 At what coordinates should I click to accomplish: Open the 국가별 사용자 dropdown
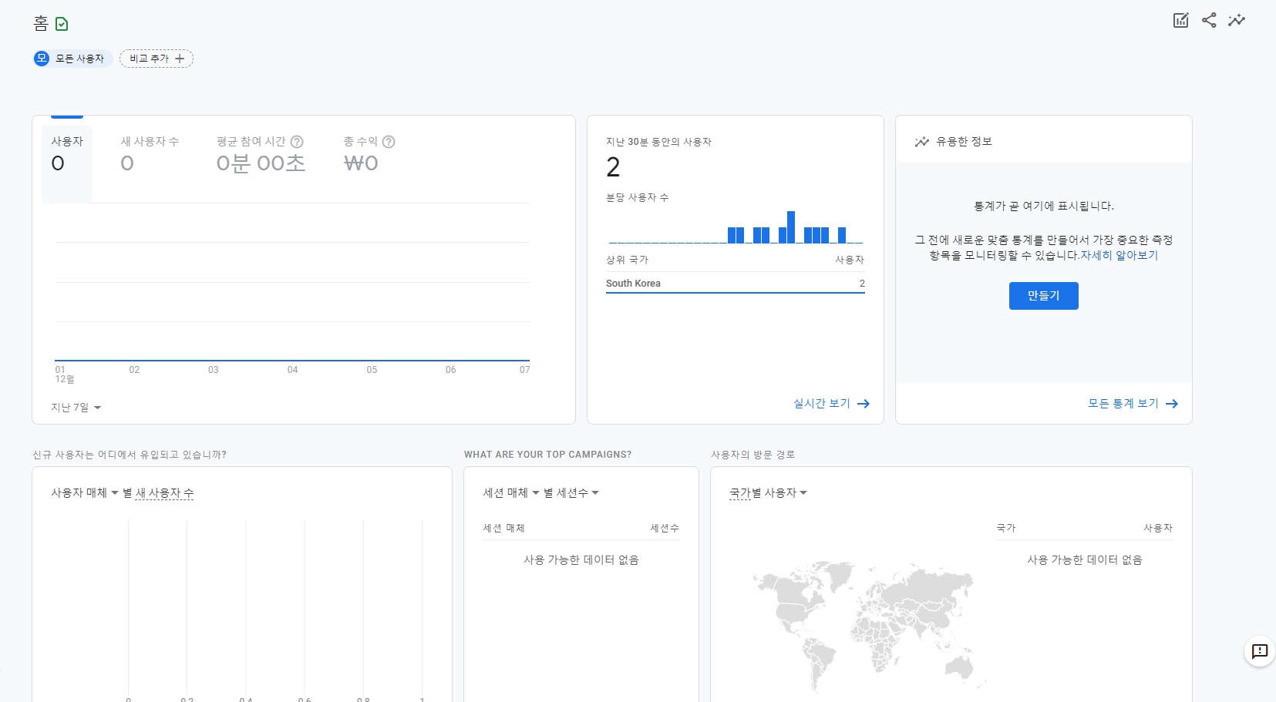(768, 493)
